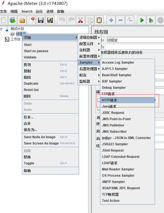Expand the 监听器 submenu
164x213 pixels.
click(89, 81)
